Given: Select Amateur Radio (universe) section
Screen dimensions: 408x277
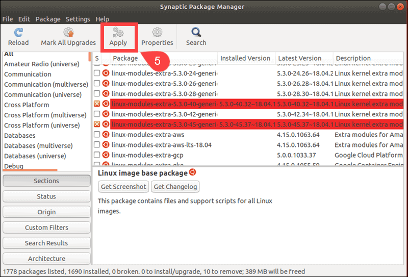Looking at the screenshot, I should (42, 64).
